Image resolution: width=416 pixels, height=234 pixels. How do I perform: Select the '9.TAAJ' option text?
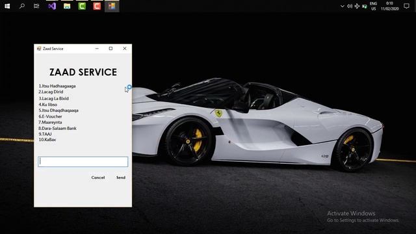(45, 135)
